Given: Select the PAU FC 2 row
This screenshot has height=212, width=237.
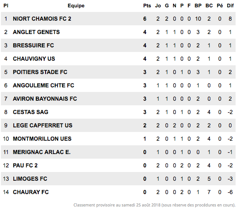Looking at the screenshot, I should tap(118, 166).
